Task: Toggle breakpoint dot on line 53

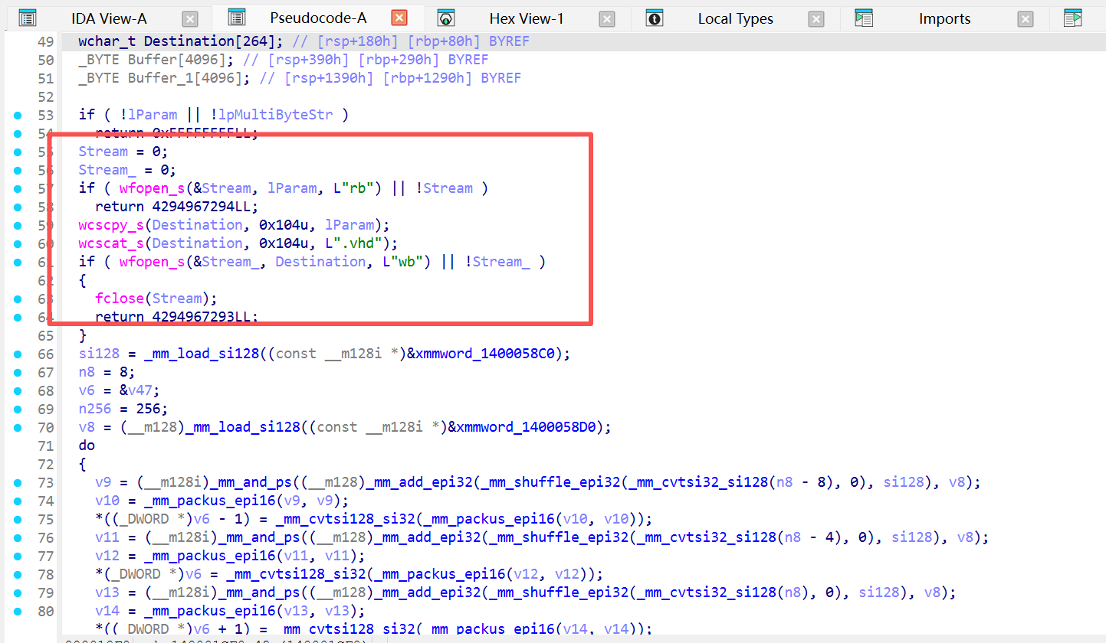Action: click(18, 115)
